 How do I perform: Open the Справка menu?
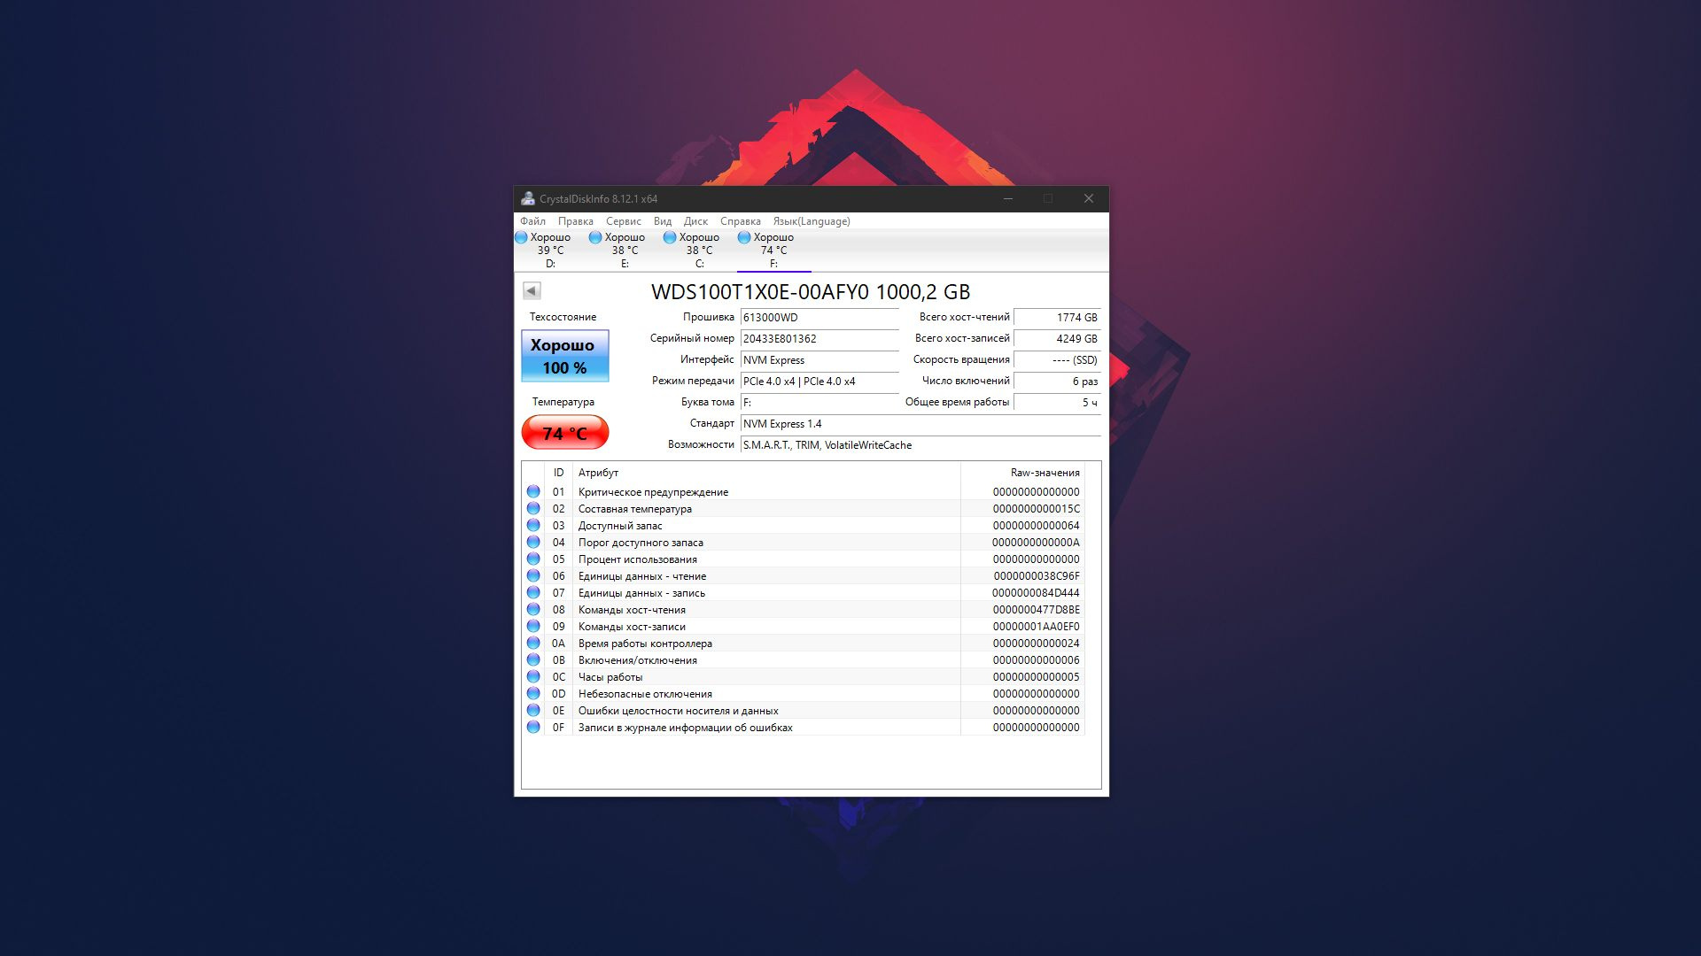pos(741,221)
